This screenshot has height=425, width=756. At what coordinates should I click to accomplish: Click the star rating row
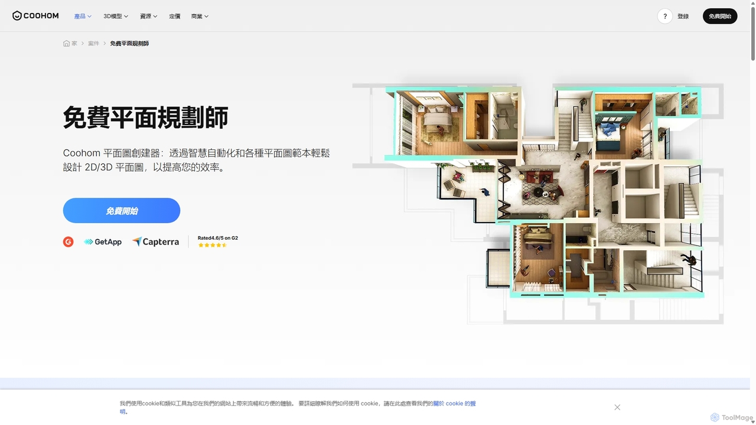pyautogui.click(x=213, y=245)
